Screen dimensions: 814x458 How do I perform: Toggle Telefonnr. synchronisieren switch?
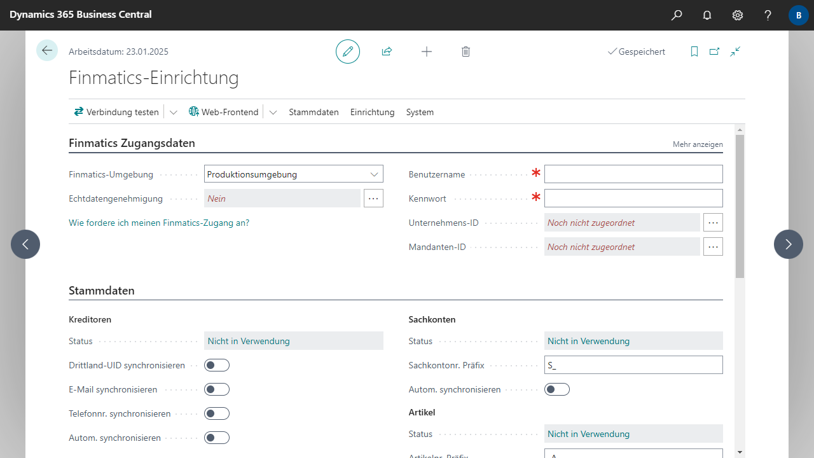(x=217, y=413)
